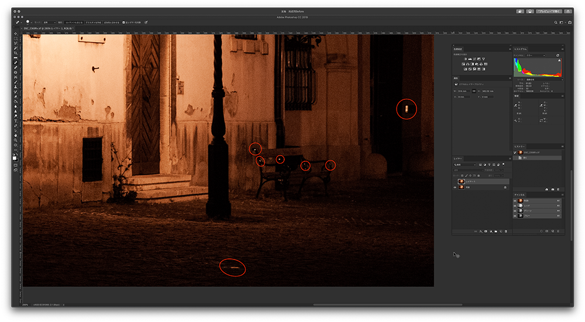Open the layer filter kind dropdown
This screenshot has width=585, height=322.
coord(466,165)
